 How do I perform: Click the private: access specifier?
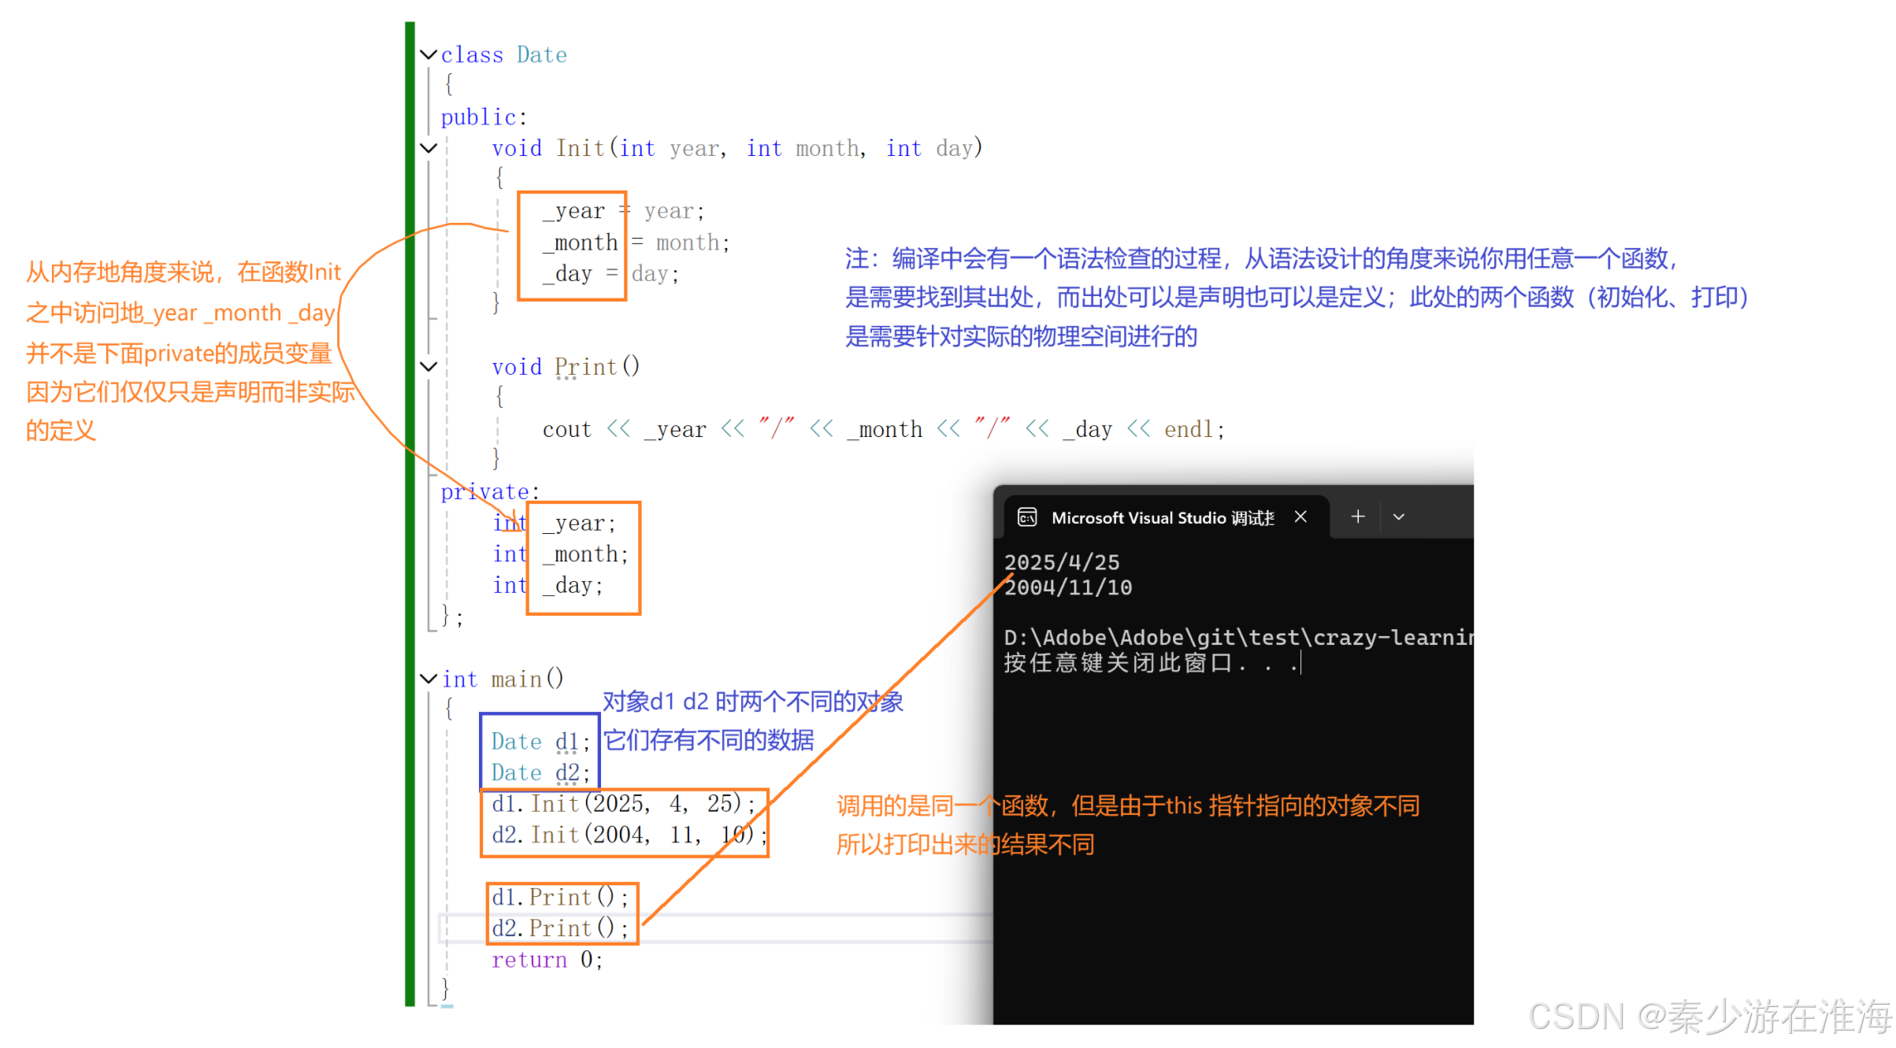click(489, 492)
